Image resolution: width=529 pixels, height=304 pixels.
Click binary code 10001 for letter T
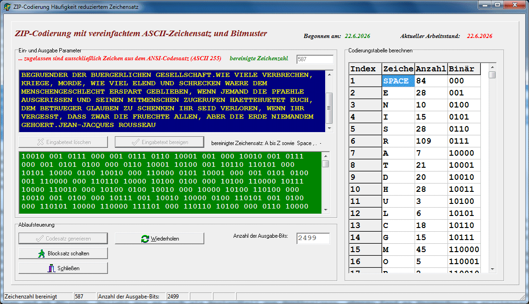[x=464, y=165]
